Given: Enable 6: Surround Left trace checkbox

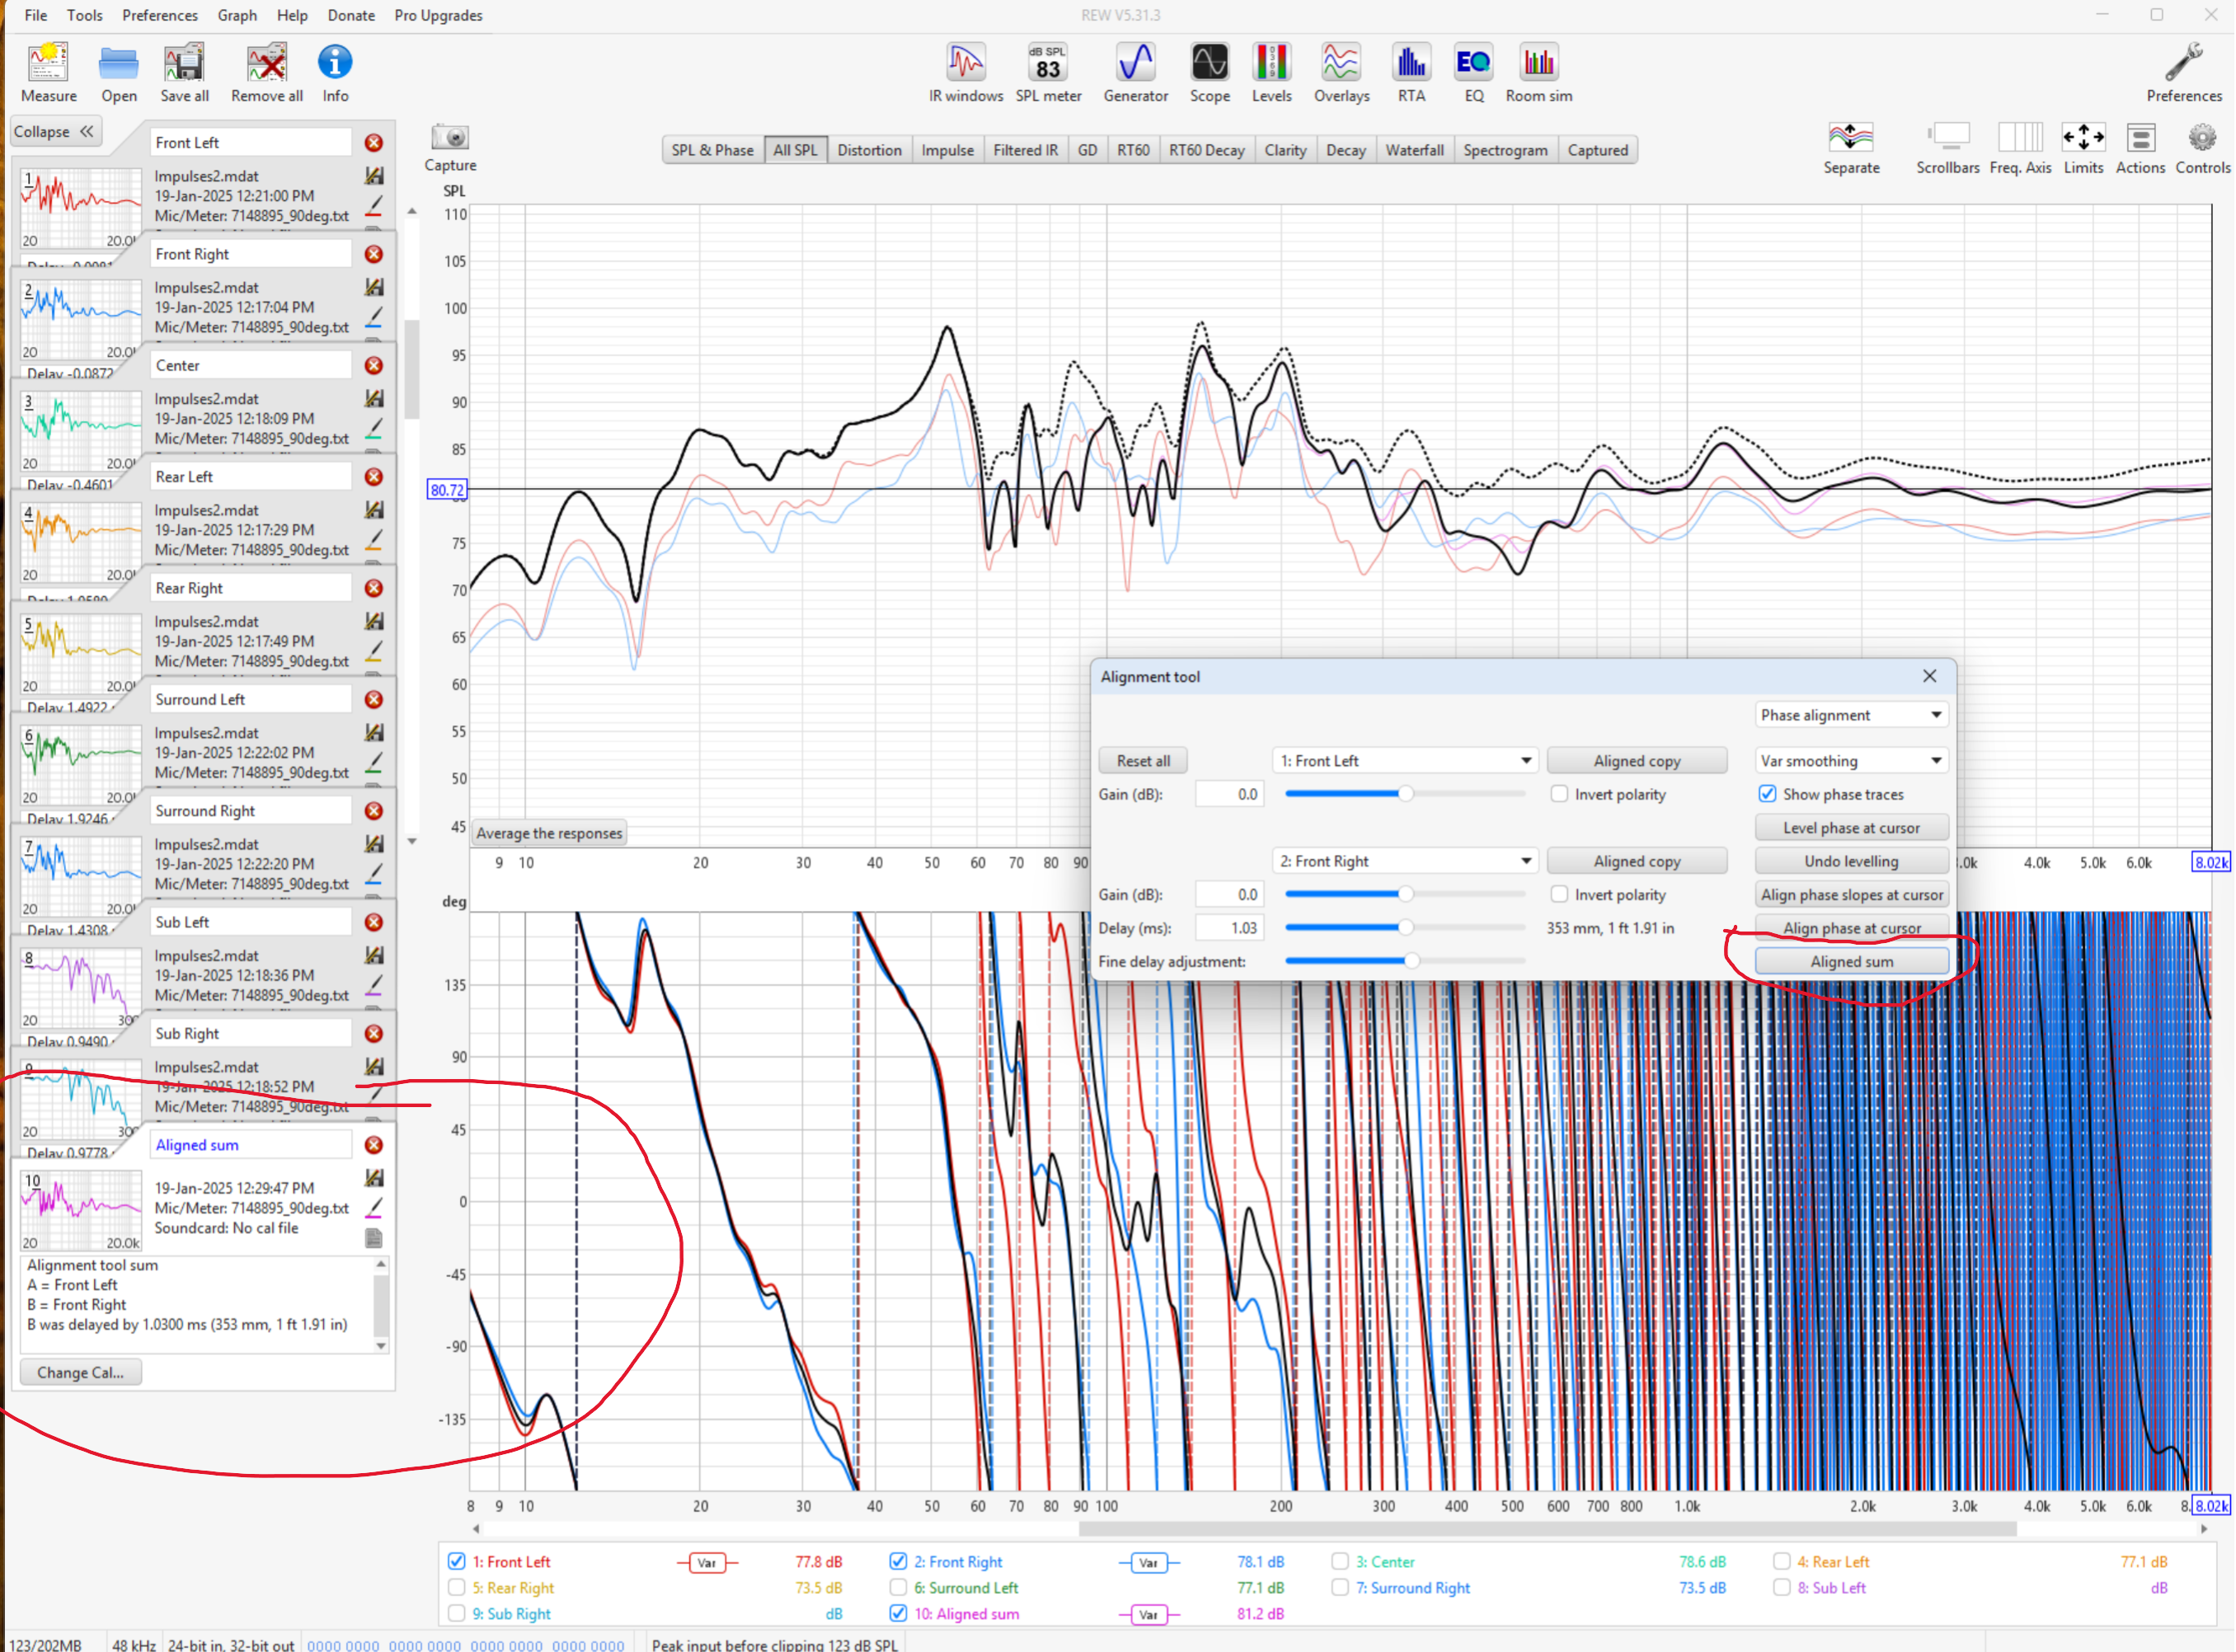Looking at the screenshot, I should click(x=898, y=1587).
